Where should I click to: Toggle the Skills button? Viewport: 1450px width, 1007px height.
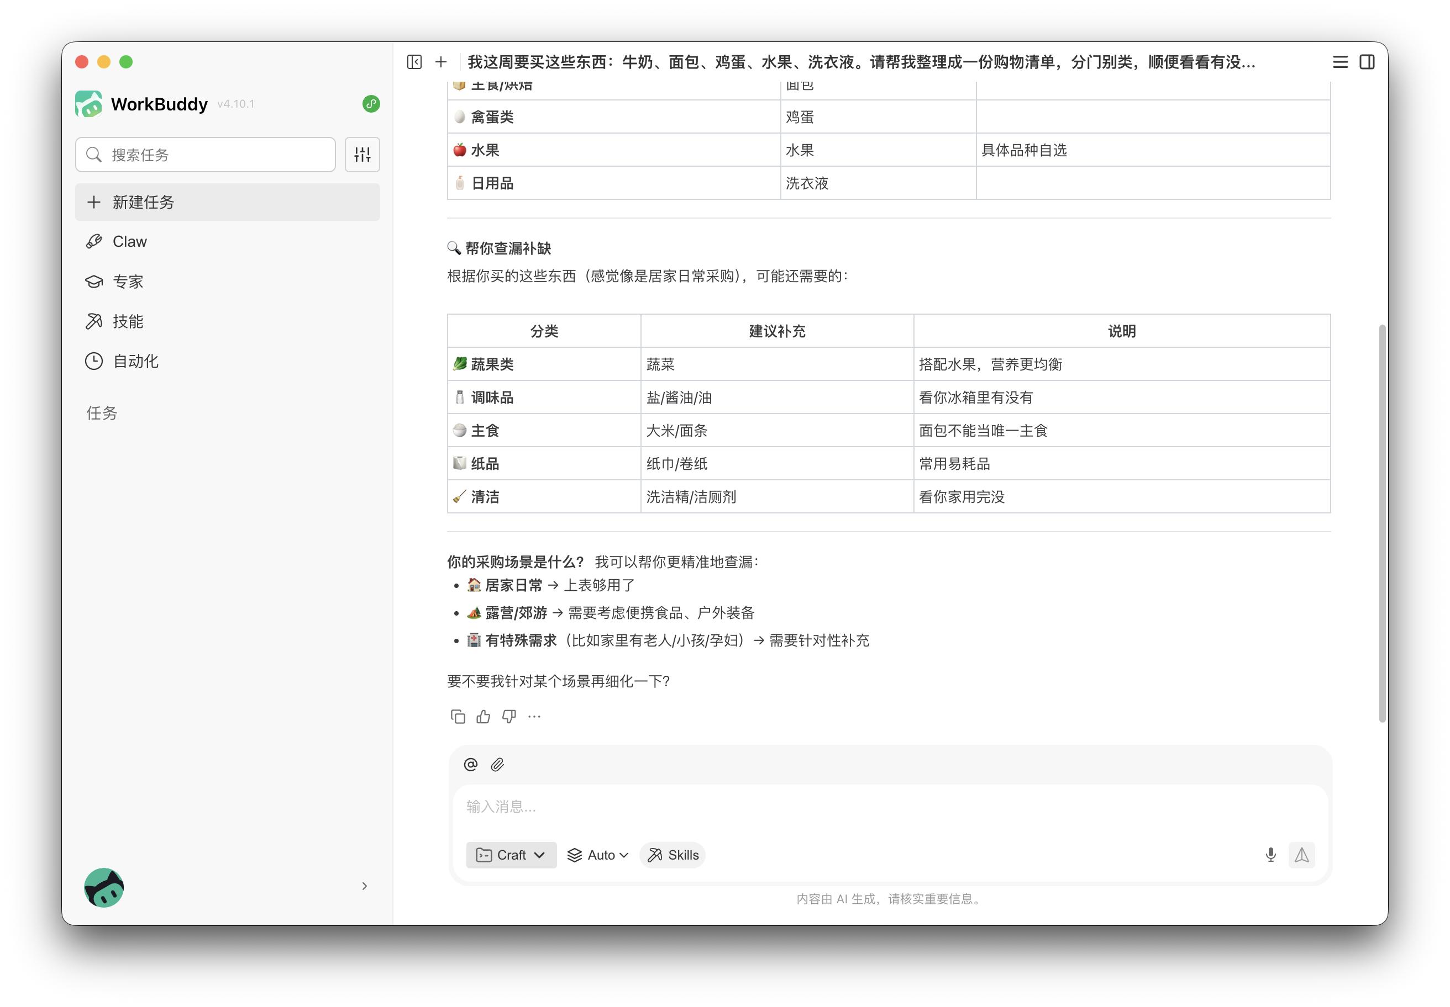point(673,855)
